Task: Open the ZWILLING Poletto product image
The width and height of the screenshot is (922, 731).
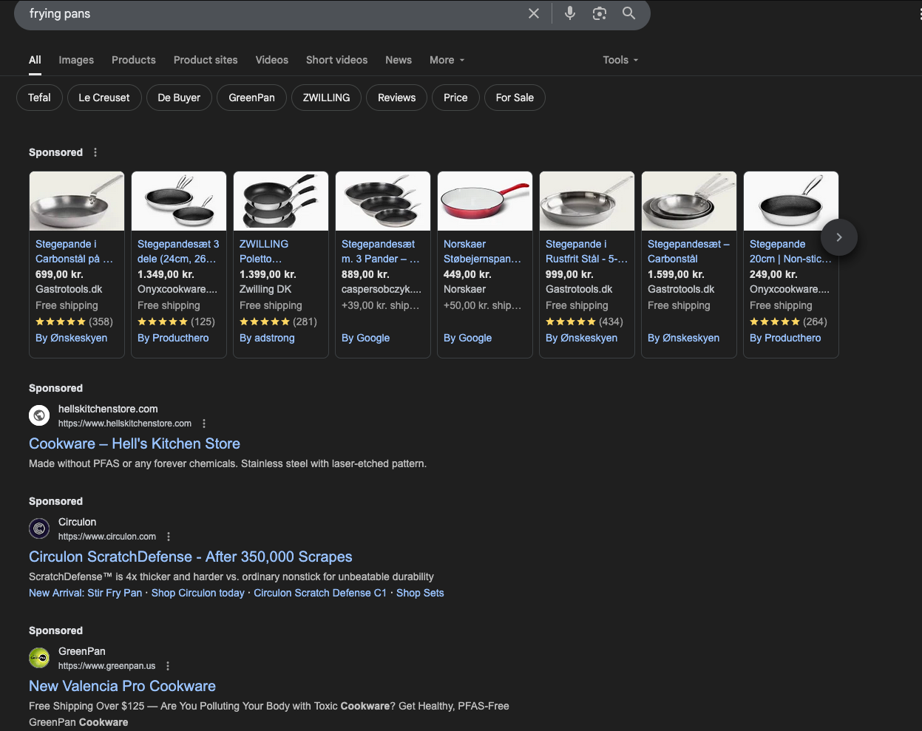Action: [x=281, y=201]
